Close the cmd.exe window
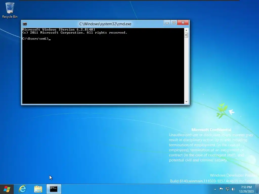259x194 pixels. click(183, 22)
